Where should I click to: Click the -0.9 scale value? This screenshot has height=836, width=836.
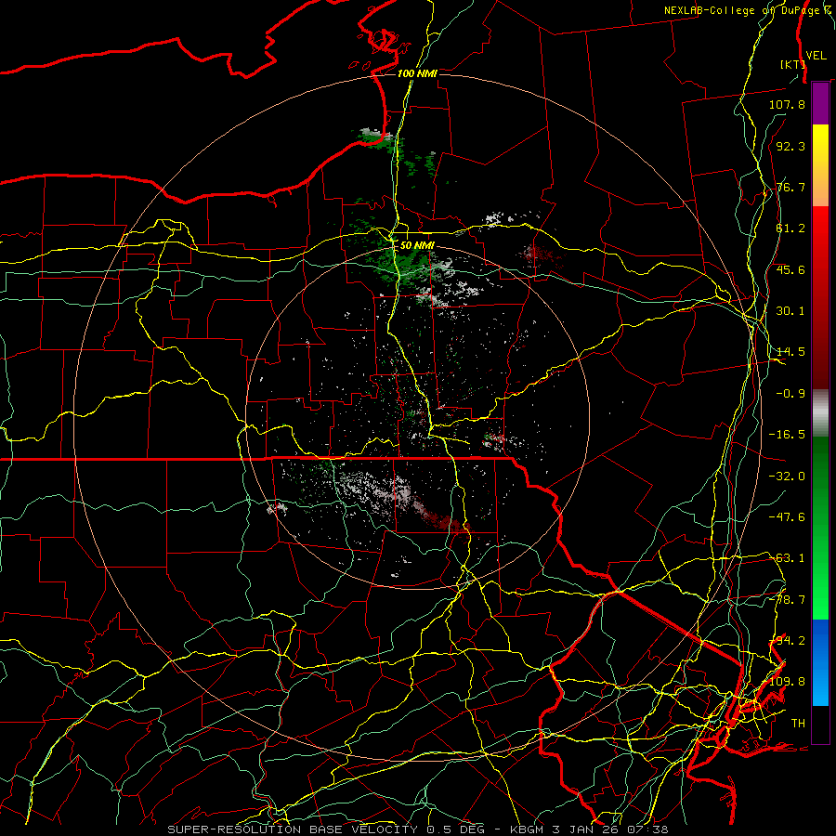[x=790, y=394]
